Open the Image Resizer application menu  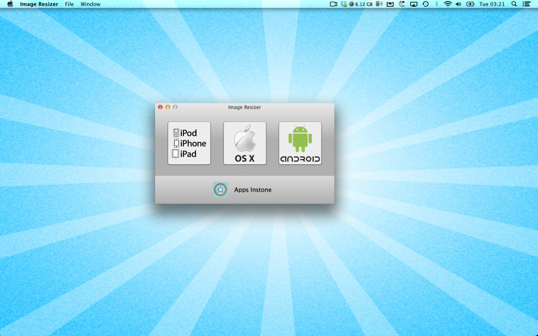click(39, 4)
